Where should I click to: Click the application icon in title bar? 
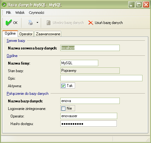[4, 5]
